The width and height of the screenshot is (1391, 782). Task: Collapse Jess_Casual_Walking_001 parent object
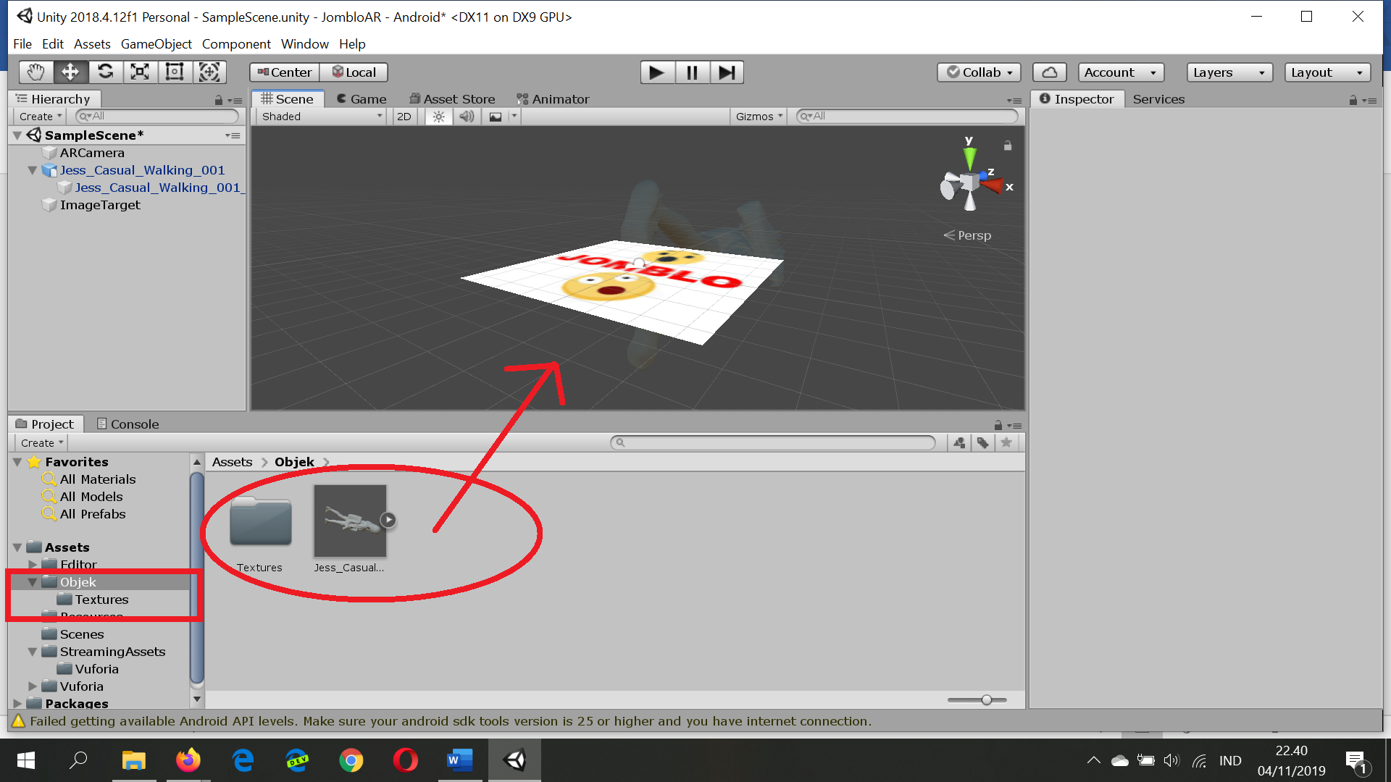[33, 170]
